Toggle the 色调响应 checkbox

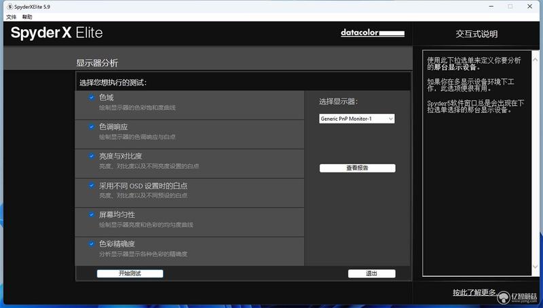[92, 127]
